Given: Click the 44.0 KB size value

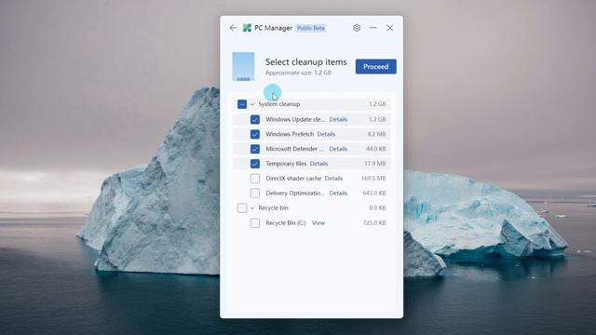Looking at the screenshot, I should (375, 149).
